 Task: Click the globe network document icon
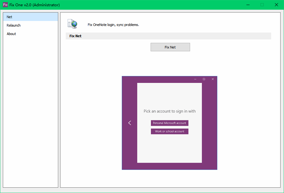coord(72,24)
